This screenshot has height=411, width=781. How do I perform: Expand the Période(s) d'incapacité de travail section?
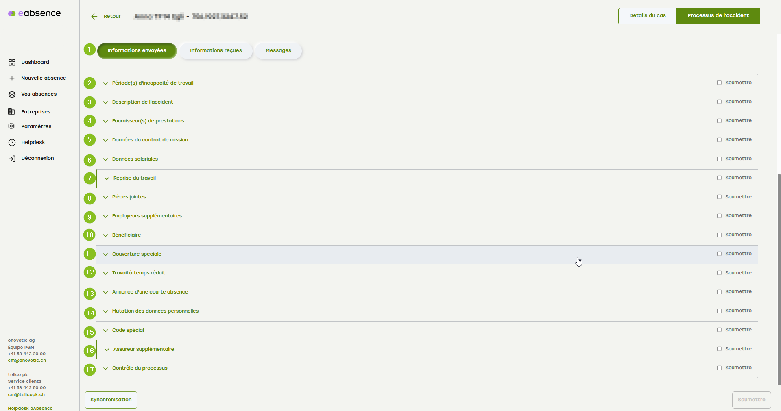coord(105,83)
